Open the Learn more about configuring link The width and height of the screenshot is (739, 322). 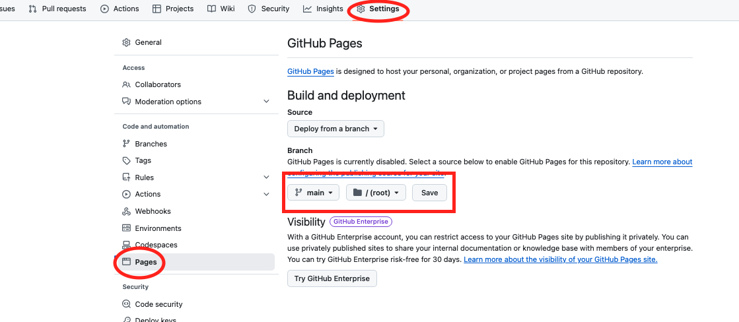tap(662, 162)
